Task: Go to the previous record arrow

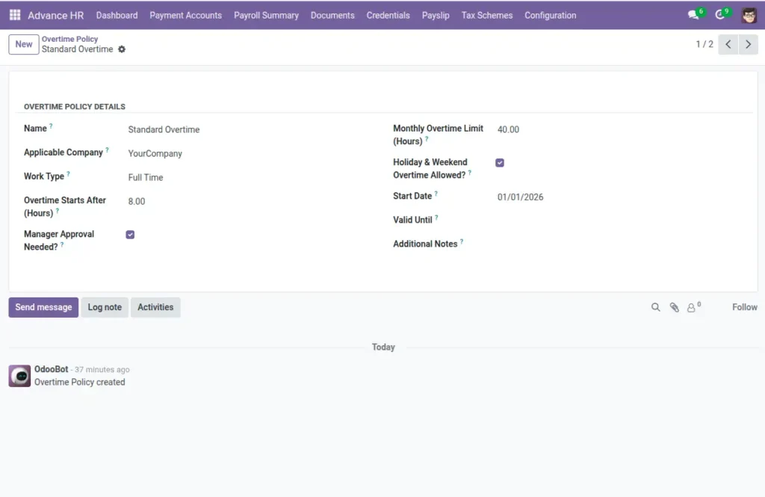Action: [x=728, y=44]
